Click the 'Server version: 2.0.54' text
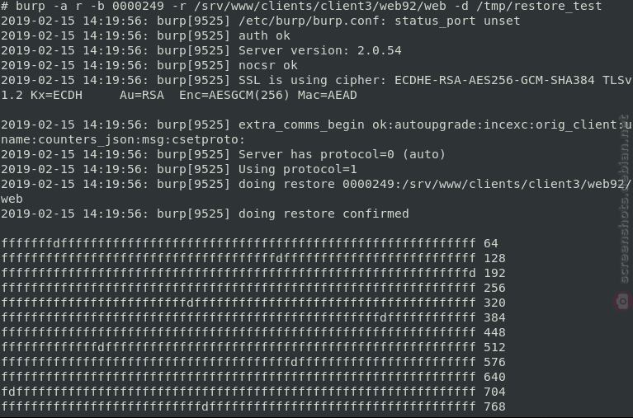Screen dimensions: 633x418 (x=319, y=51)
